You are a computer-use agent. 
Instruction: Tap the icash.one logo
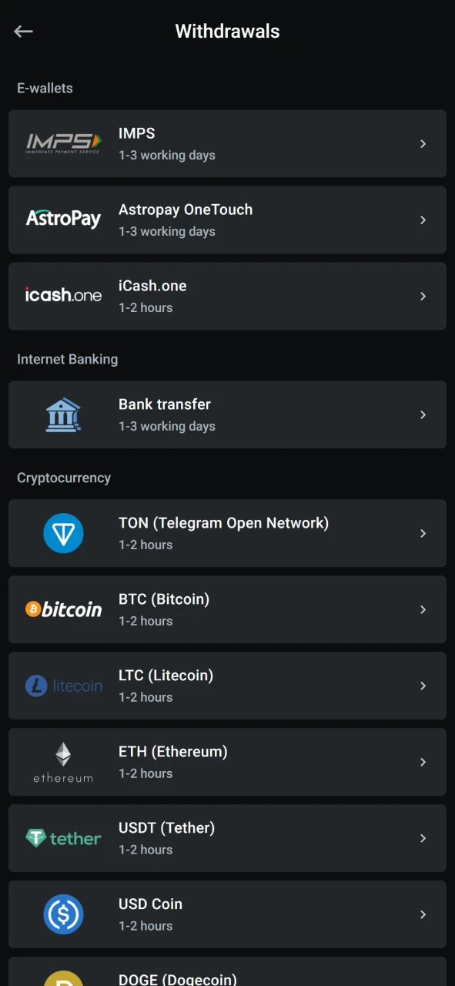(63, 296)
